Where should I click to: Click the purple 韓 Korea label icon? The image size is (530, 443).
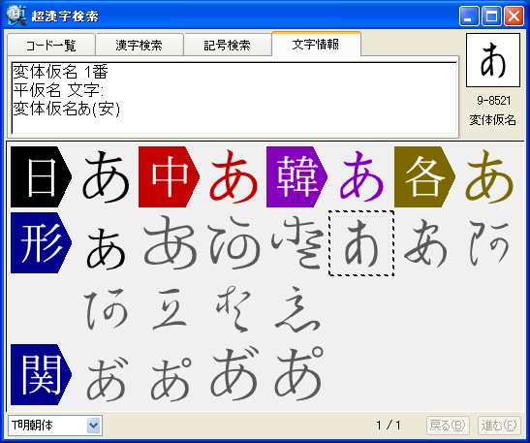point(296,176)
